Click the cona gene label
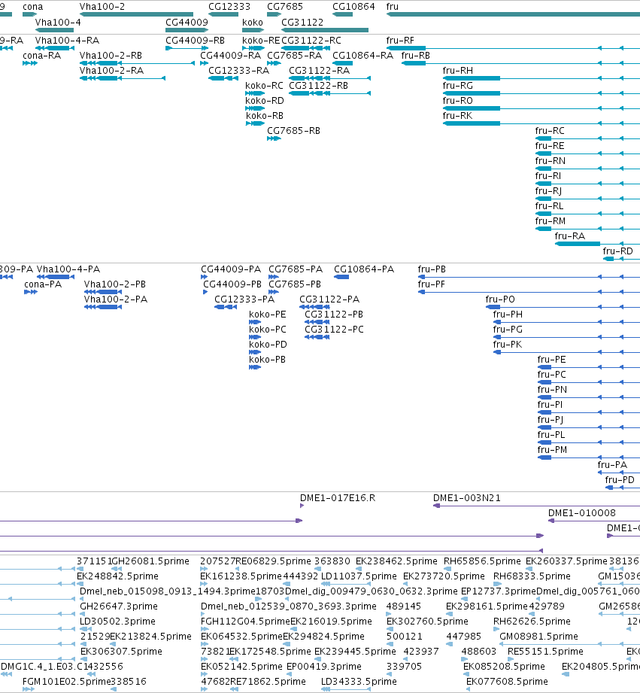The image size is (640, 693). [32, 7]
